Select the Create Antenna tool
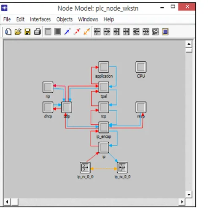The height and width of the screenshot is (209, 208). pos(156,32)
